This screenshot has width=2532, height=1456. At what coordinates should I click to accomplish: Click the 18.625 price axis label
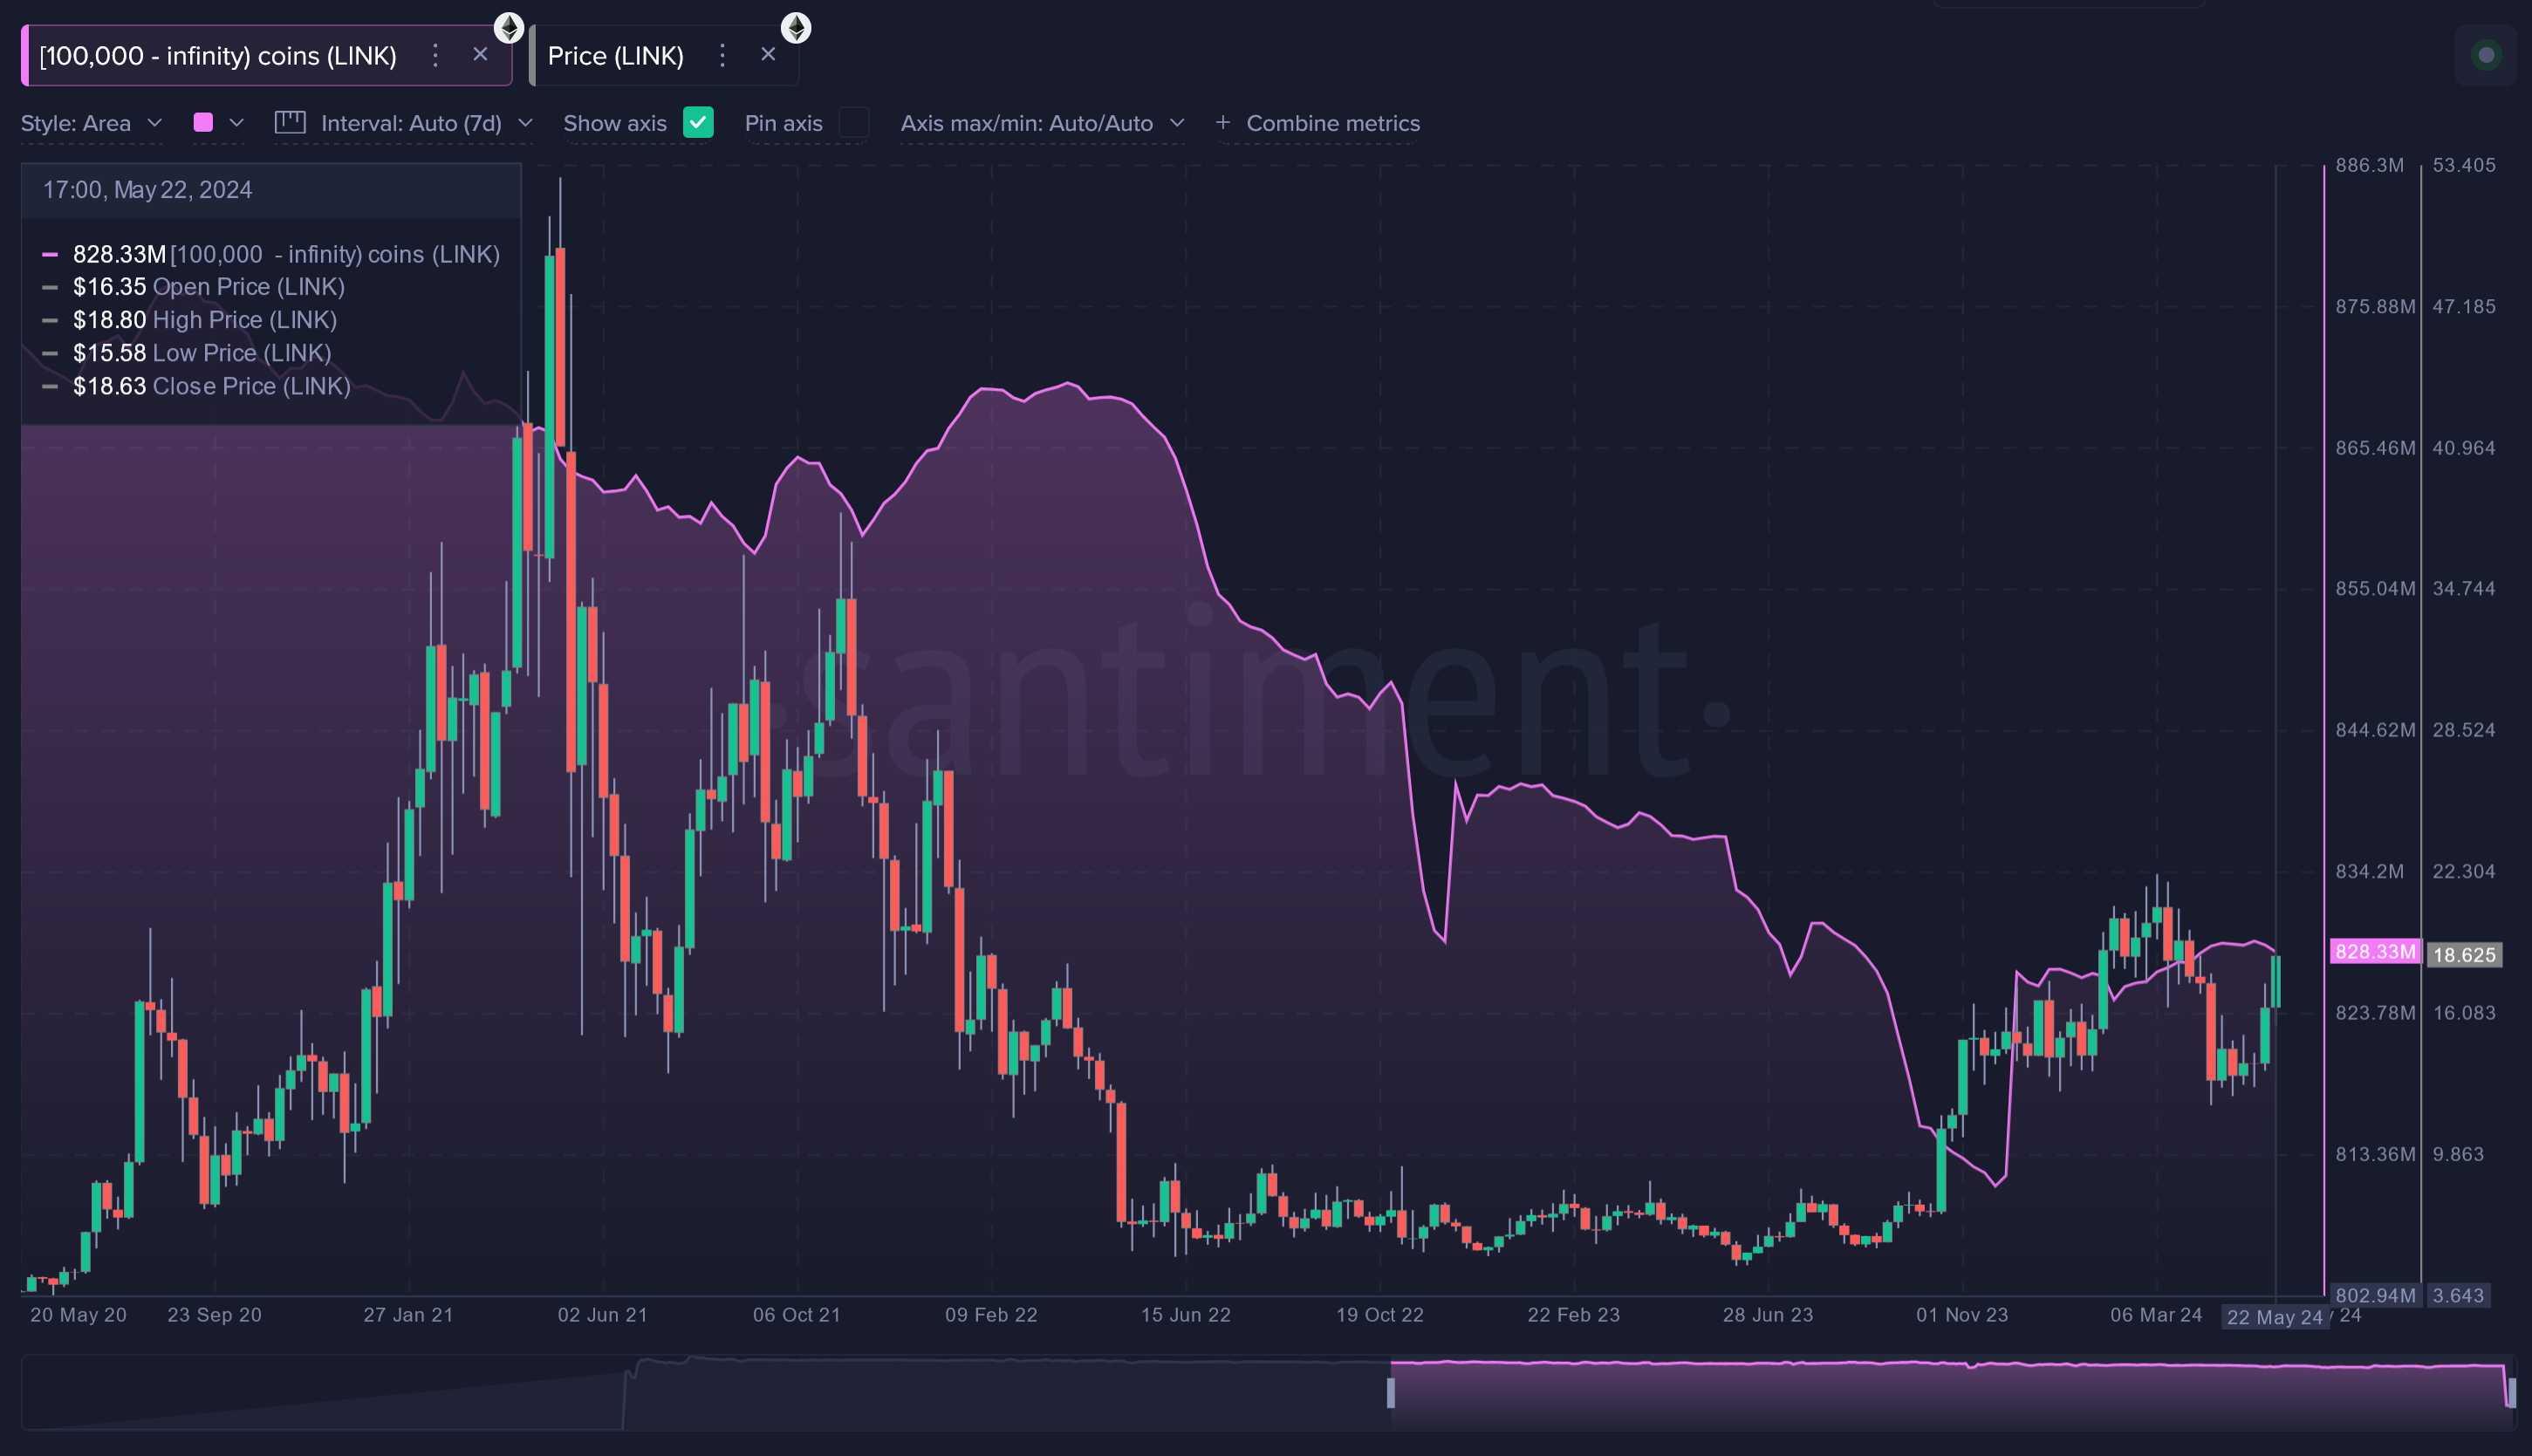(x=2464, y=955)
